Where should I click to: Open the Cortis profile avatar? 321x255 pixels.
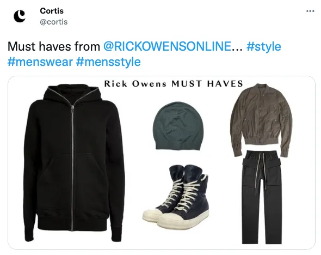pyautogui.click(x=20, y=16)
